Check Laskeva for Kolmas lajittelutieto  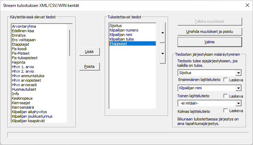226,111
